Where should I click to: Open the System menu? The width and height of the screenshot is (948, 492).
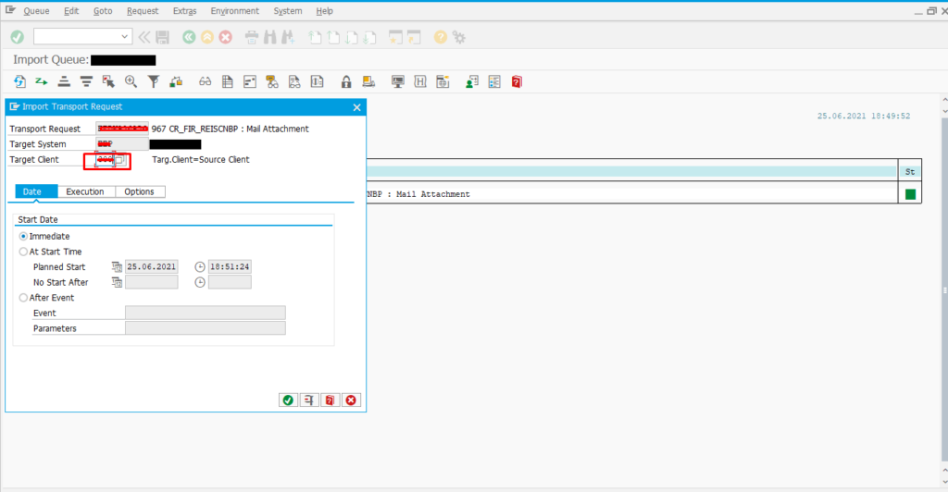point(288,11)
